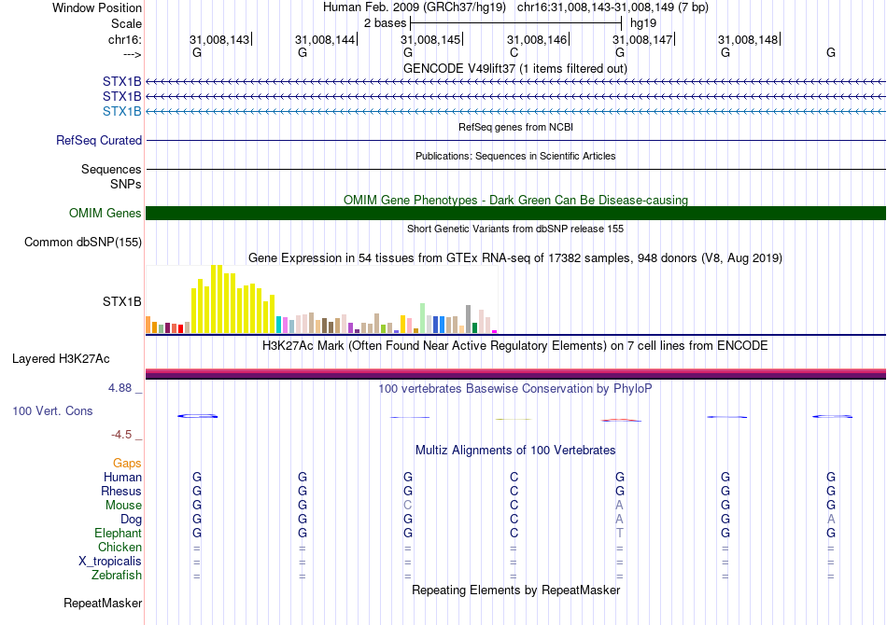
Task: Click the ---> strand direction arrow
Action: point(133,54)
